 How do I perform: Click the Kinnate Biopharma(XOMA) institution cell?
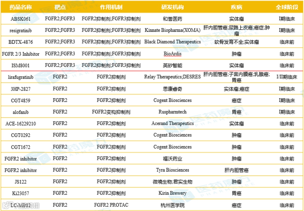(172, 30)
